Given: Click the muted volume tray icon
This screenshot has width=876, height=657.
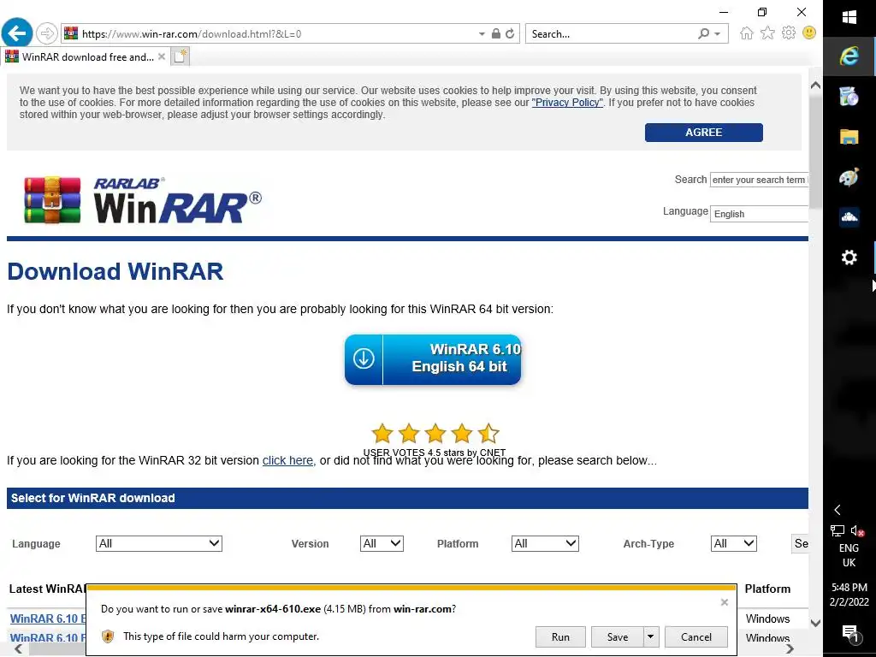Looking at the screenshot, I should tap(857, 530).
